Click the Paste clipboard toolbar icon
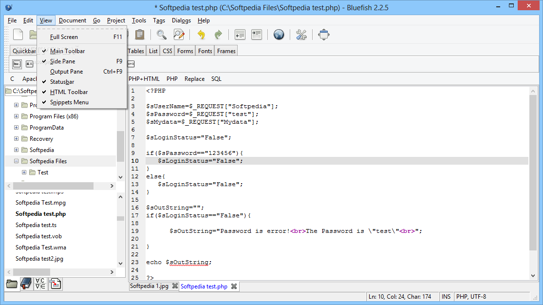Screen dimensions: 543x305 pos(140,35)
